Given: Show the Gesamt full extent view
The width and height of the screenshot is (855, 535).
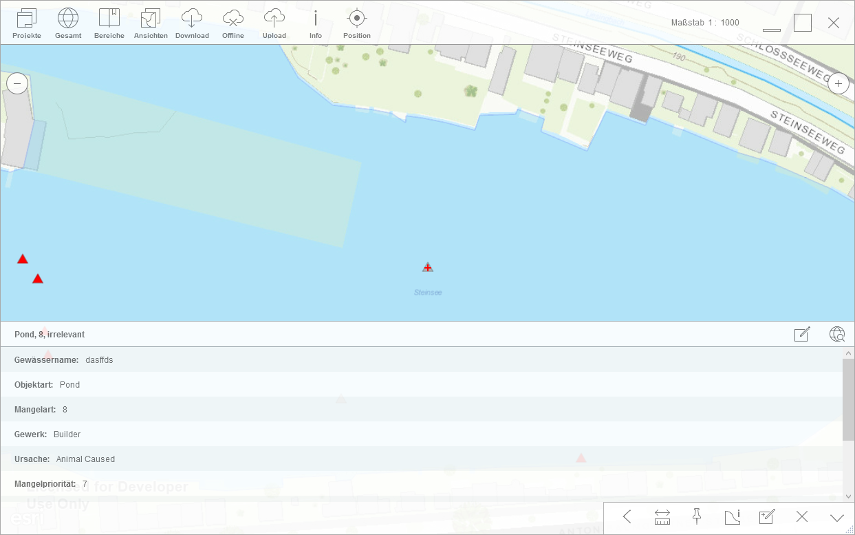Looking at the screenshot, I should 68,23.
